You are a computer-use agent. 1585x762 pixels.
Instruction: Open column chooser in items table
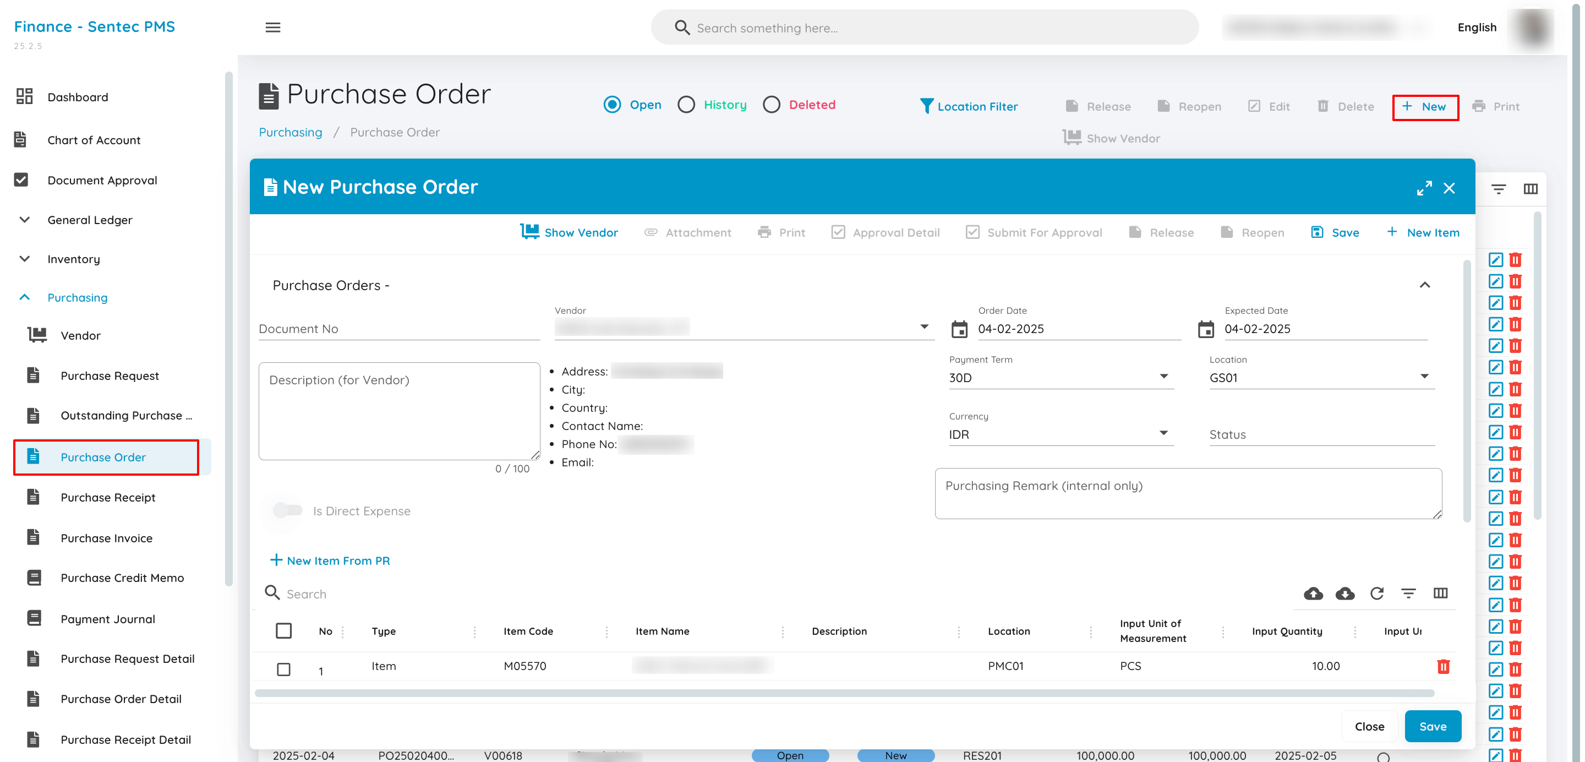pos(1440,594)
